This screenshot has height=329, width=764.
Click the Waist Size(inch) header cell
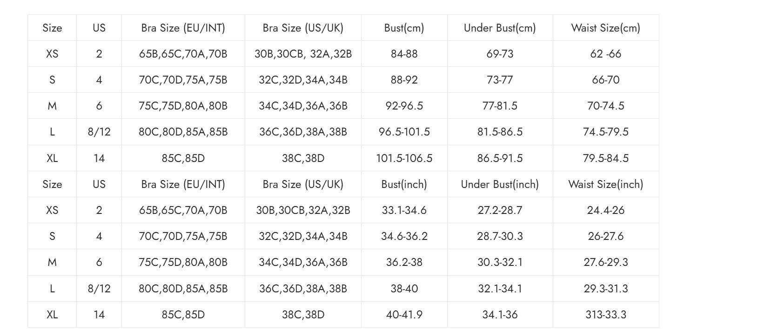click(605, 184)
